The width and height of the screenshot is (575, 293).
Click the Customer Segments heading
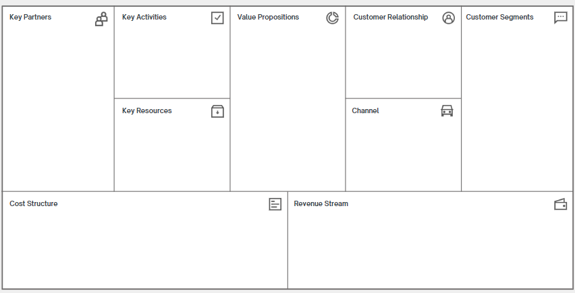pyautogui.click(x=499, y=17)
